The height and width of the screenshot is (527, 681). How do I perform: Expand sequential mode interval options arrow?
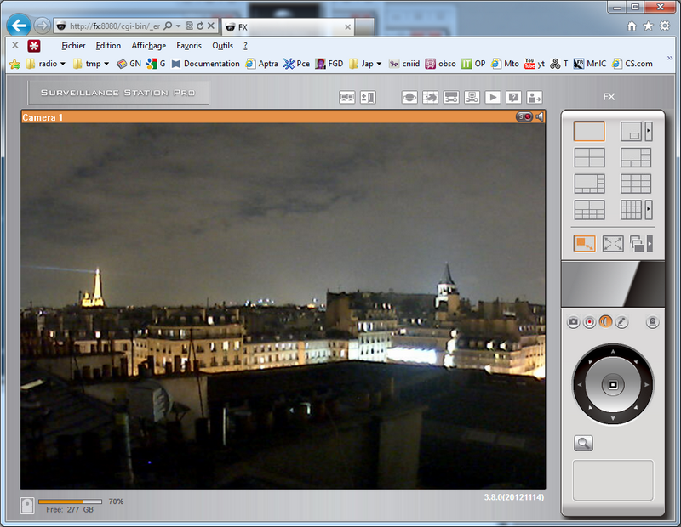650,244
